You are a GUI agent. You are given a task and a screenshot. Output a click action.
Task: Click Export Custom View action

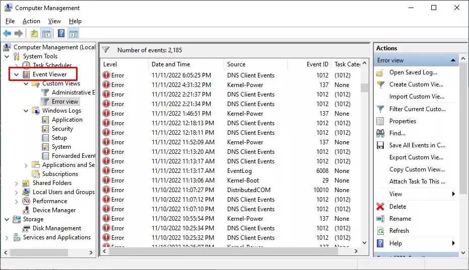click(x=416, y=157)
